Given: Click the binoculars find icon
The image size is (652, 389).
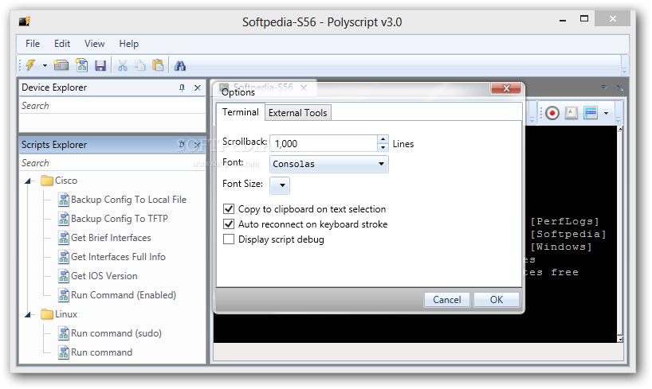Looking at the screenshot, I should tap(179, 65).
